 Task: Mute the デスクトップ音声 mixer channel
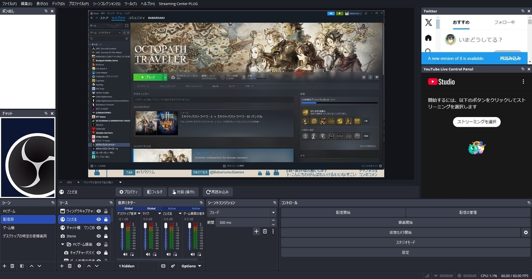(125, 255)
